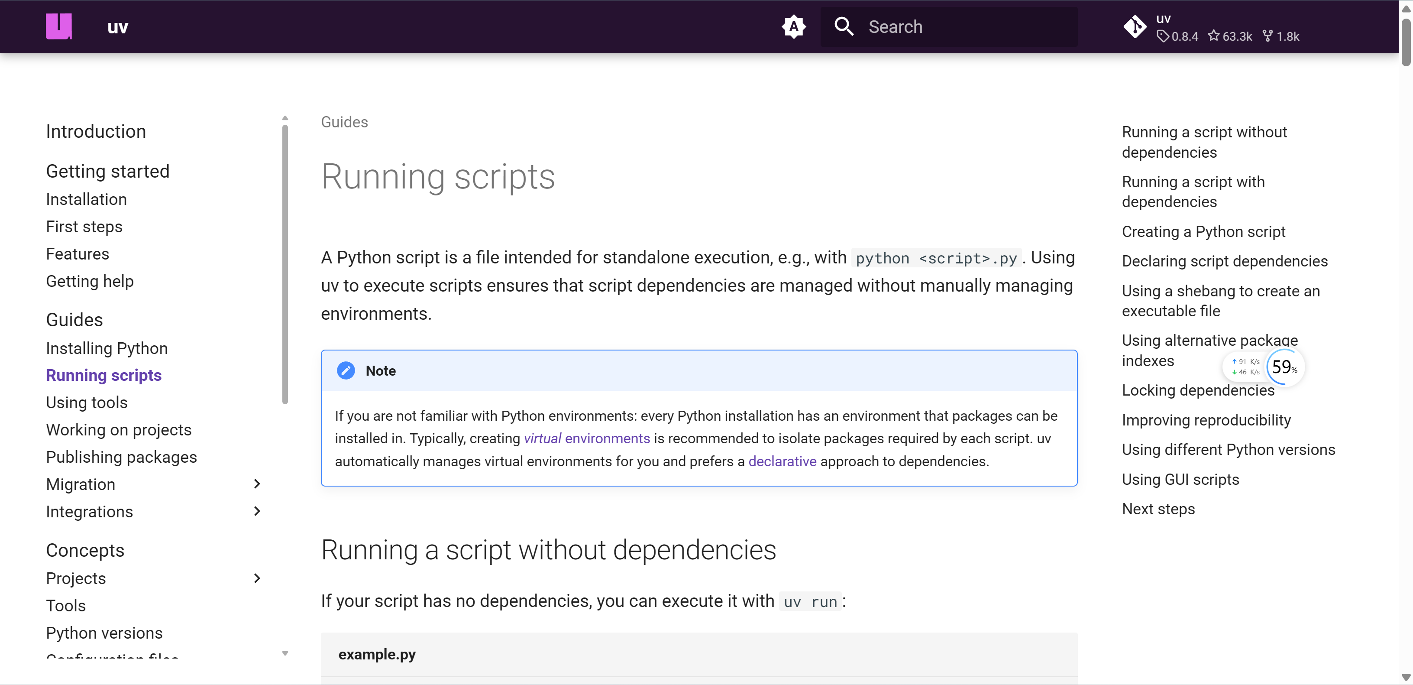Screen dimensions: 1413x685
Task: Open the Using tools guide
Action: pyautogui.click(x=87, y=403)
